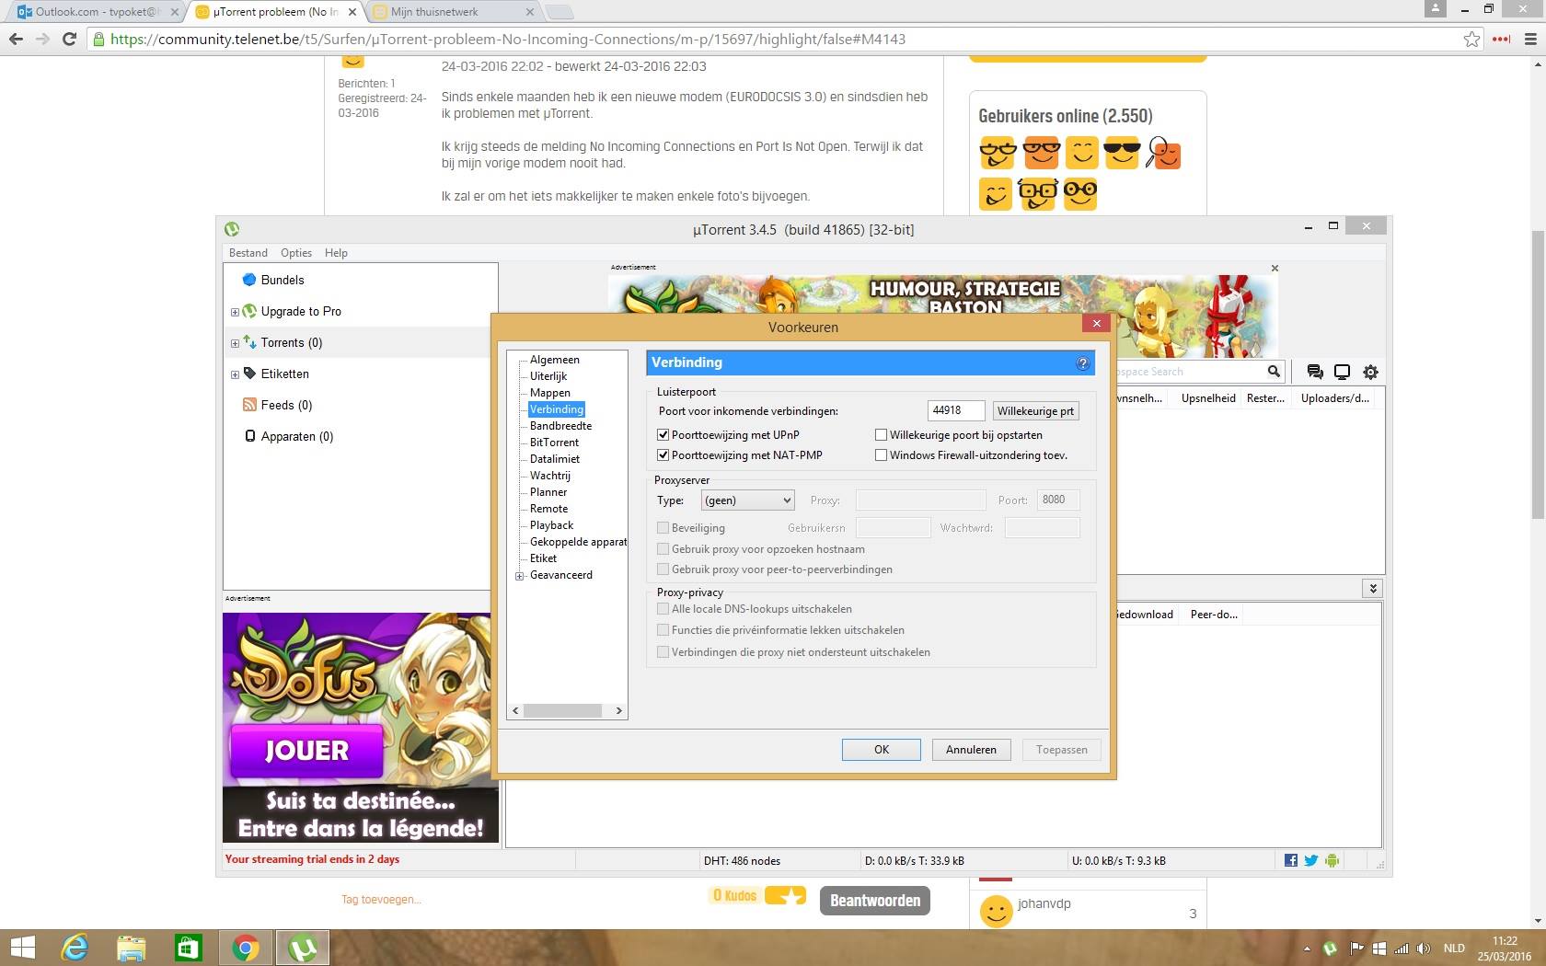Open help icon in Verbinding header
1546x966 pixels.
[1082, 362]
